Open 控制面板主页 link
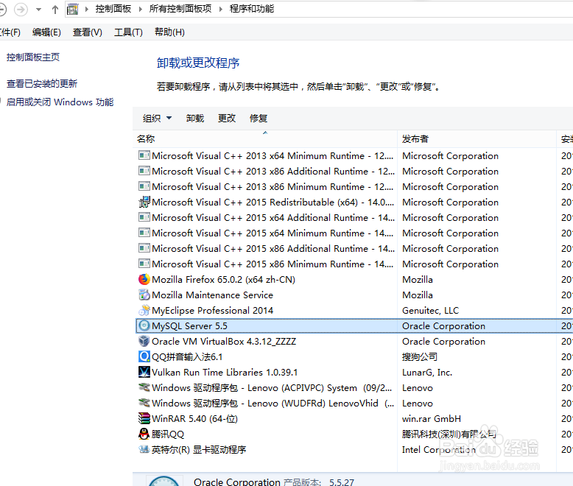This screenshot has height=486, width=573. point(33,57)
